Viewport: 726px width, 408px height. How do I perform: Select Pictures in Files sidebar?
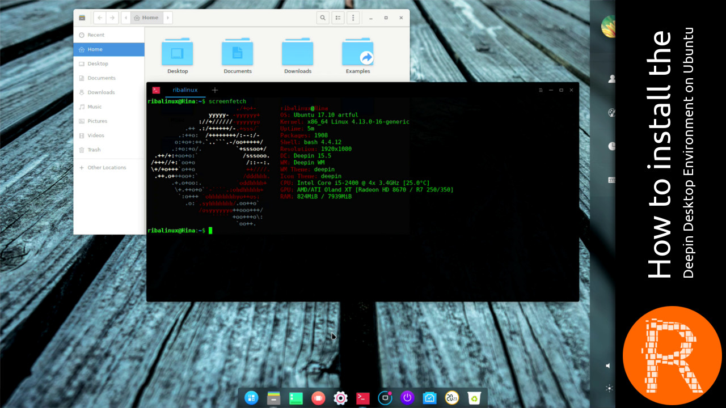109,121
